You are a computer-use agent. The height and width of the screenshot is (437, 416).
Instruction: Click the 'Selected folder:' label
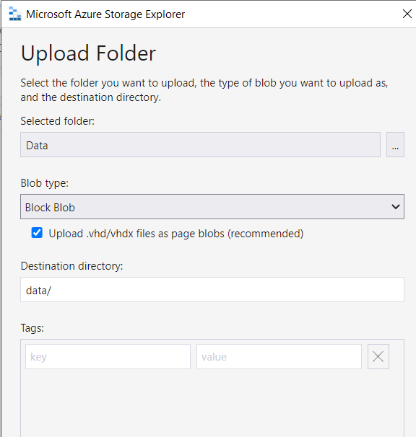[58, 121]
